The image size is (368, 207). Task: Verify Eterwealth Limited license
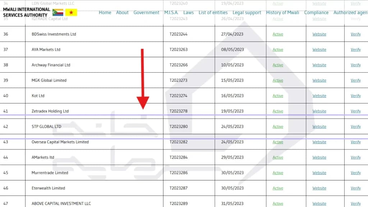coord(355,188)
